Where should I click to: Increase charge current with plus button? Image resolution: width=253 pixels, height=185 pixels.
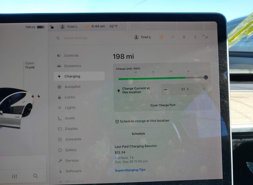204,89
